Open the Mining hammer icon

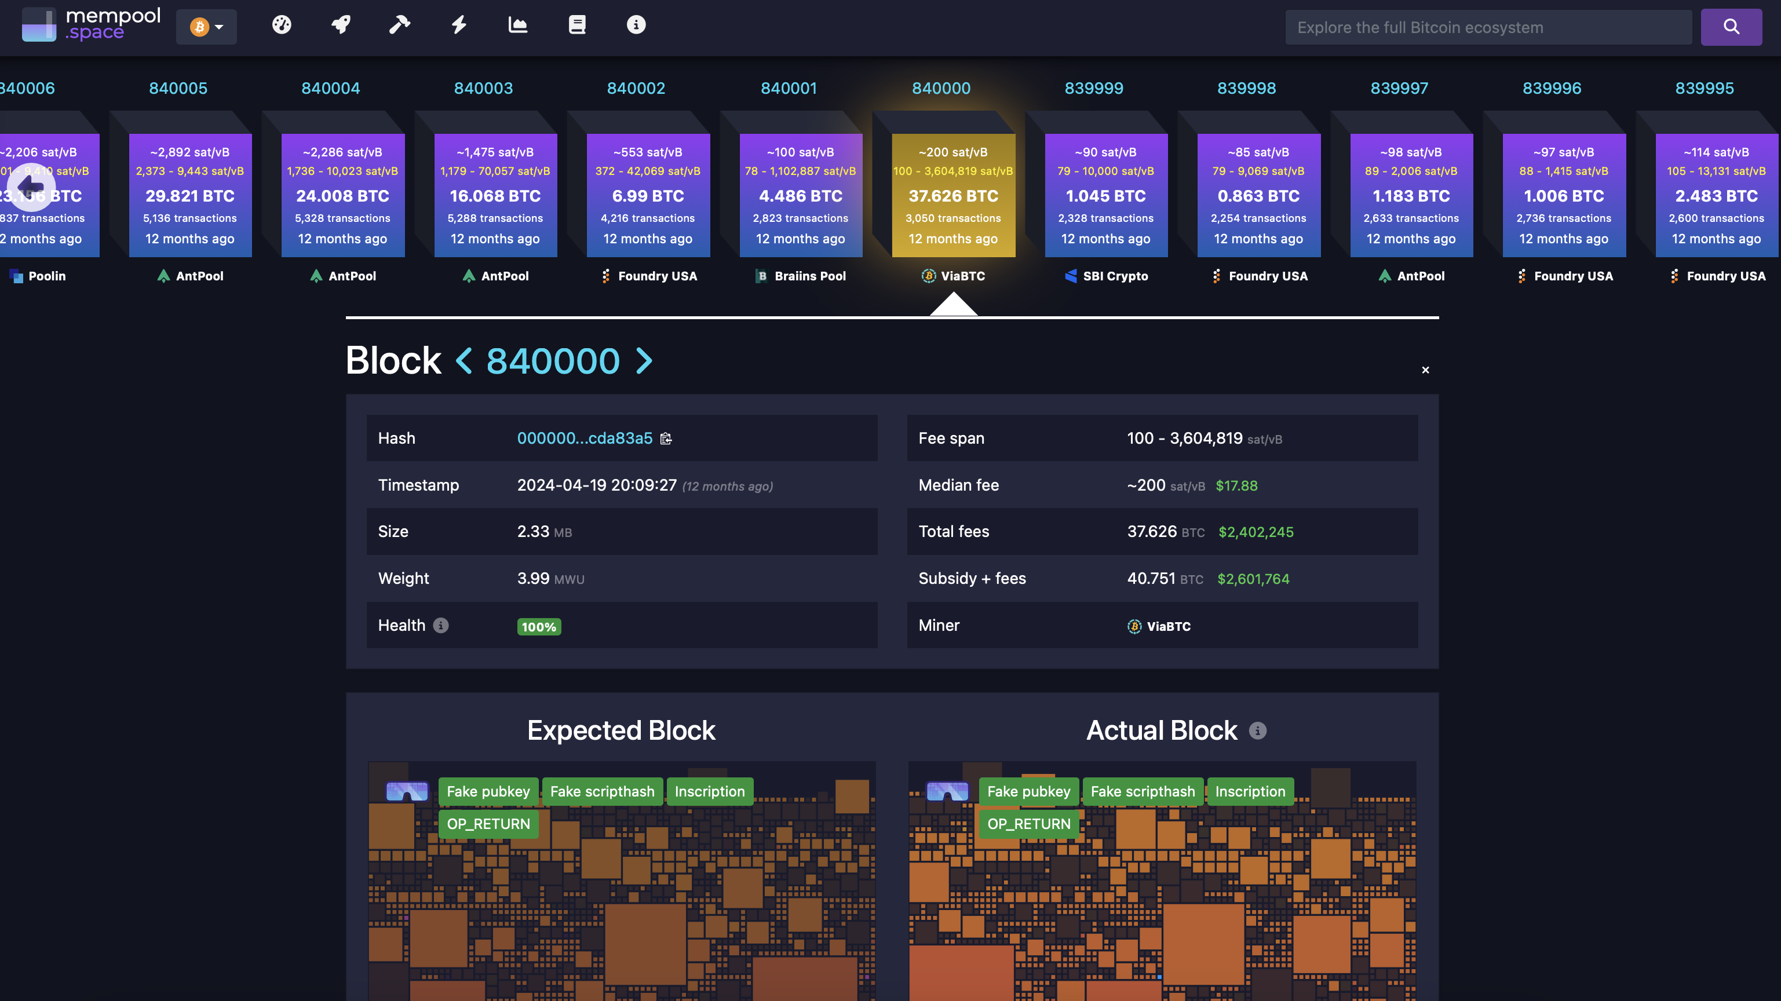(x=400, y=25)
